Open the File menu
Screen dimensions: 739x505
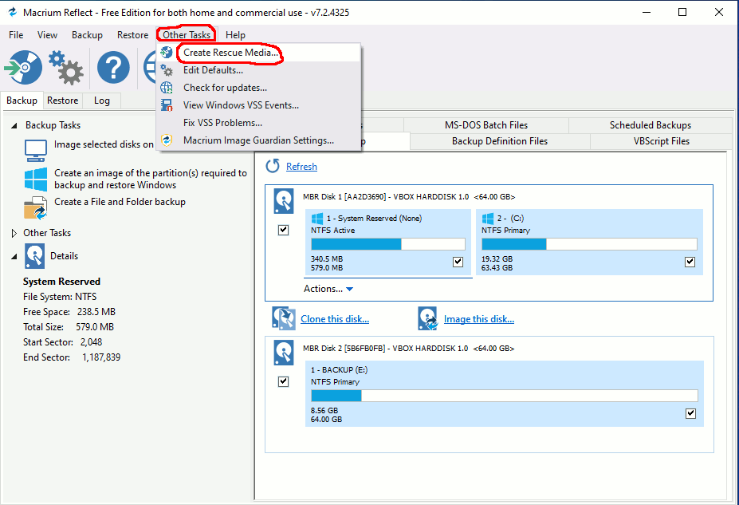pos(16,35)
